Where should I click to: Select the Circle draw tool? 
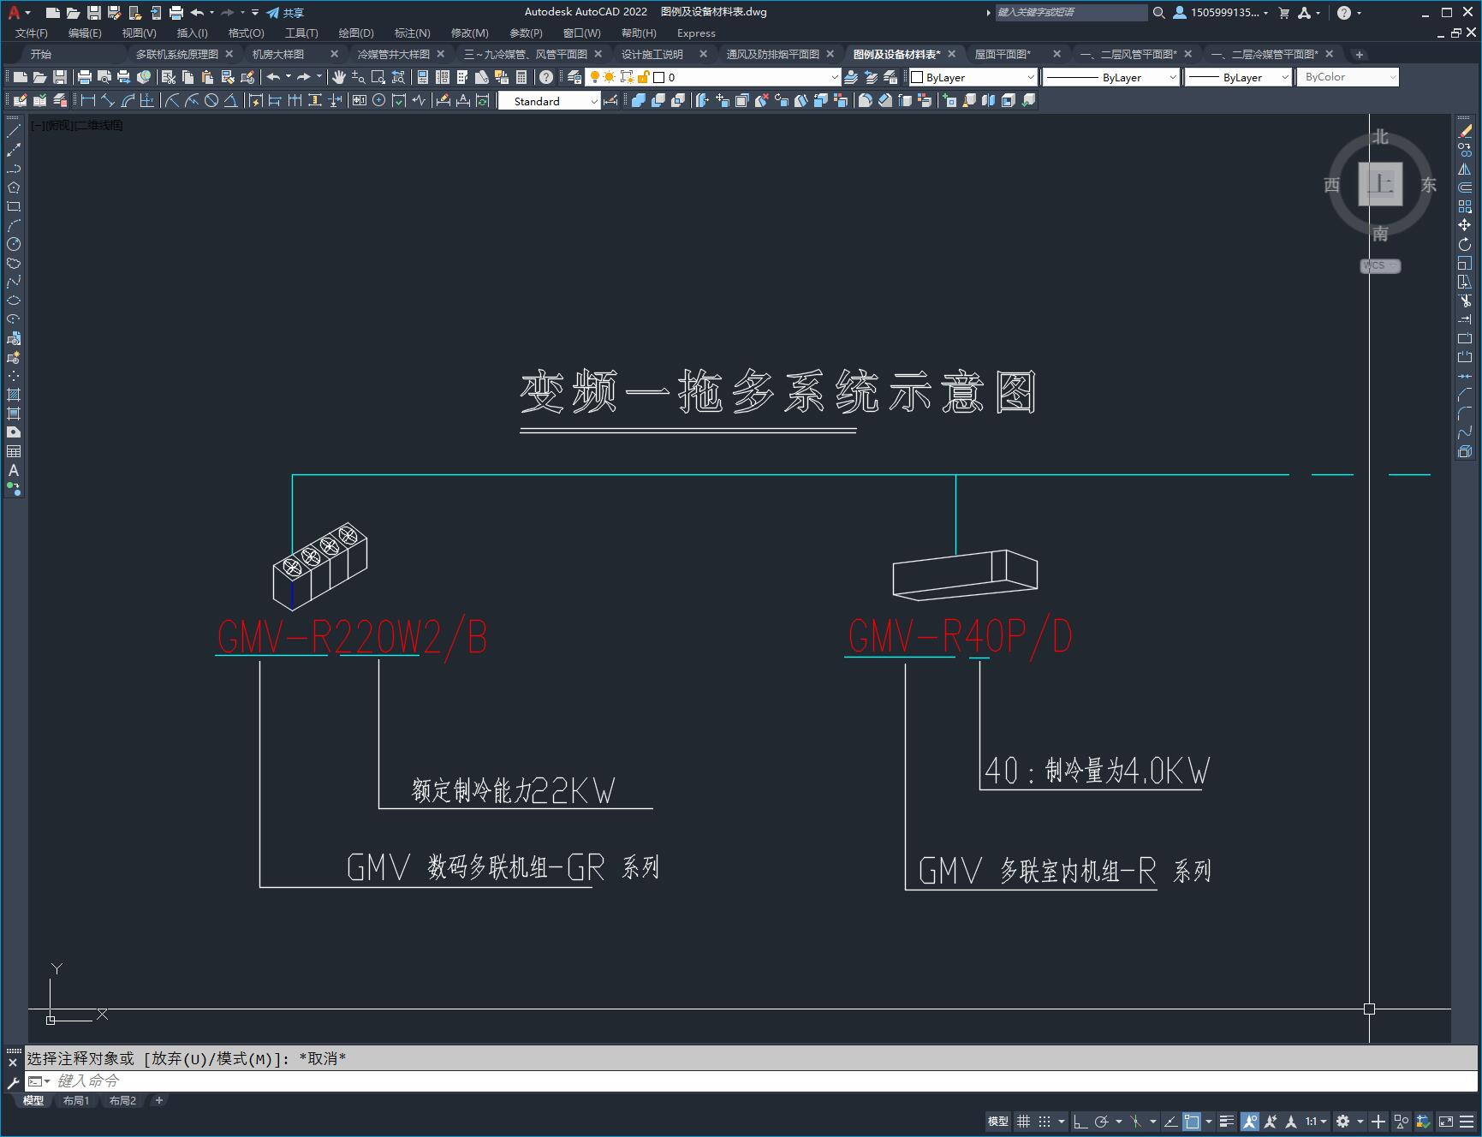(14, 244)
